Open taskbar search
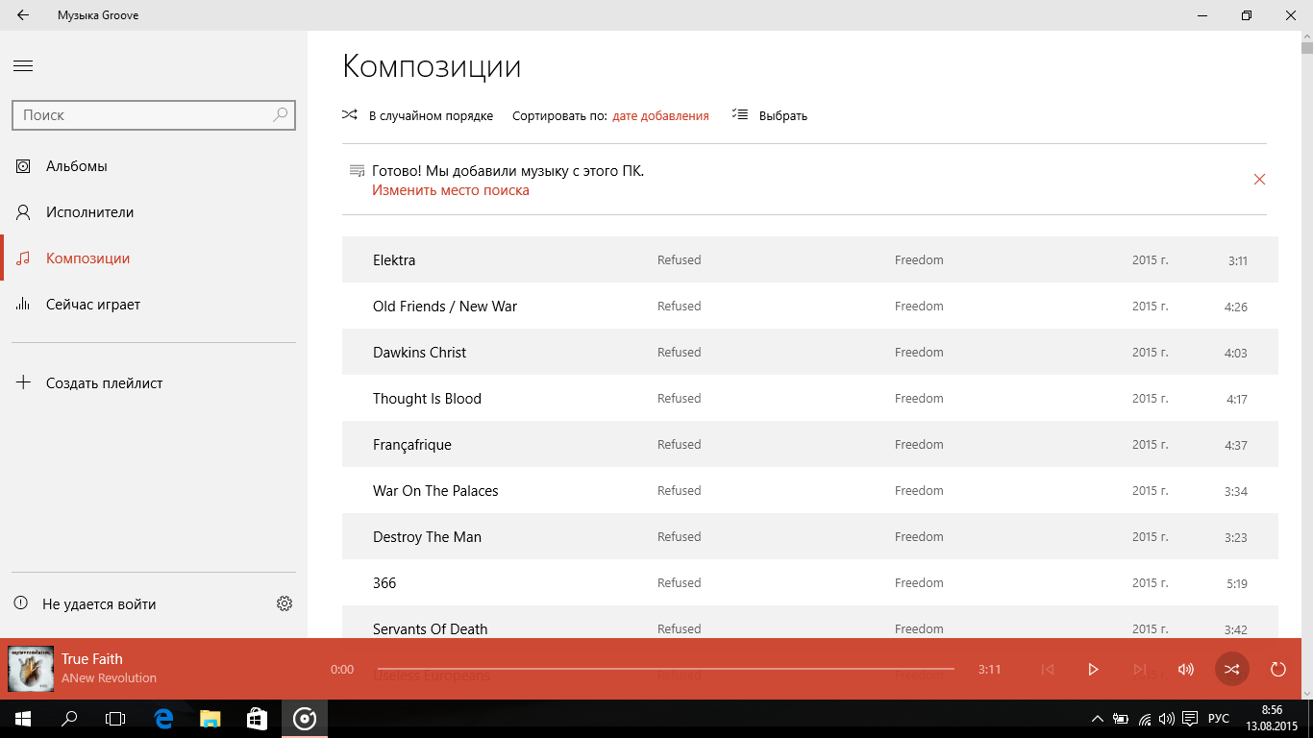The image size is (1313, 738). (69, 719)
